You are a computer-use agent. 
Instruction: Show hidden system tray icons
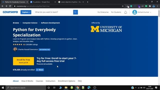click(136, 88)
